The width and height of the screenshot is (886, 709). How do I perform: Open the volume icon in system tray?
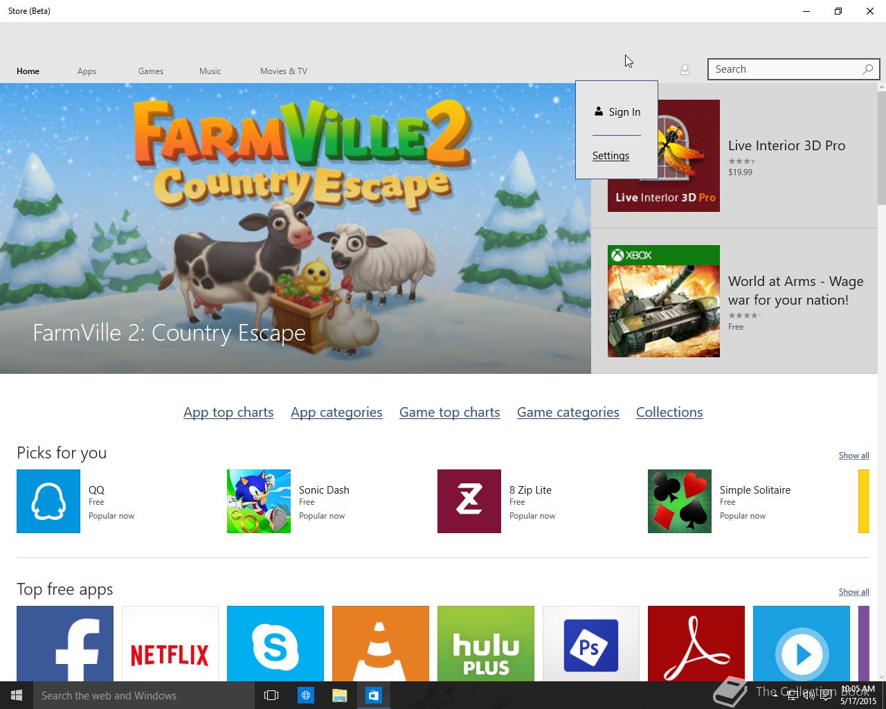point(808,696)
